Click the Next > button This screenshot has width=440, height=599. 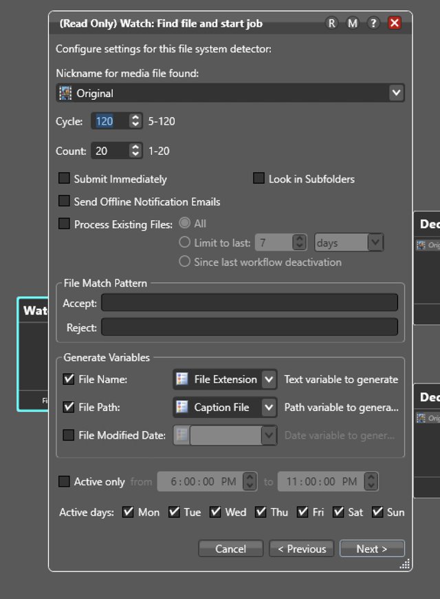point(372,549)
